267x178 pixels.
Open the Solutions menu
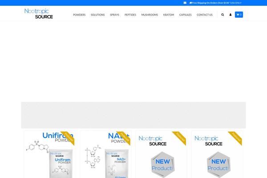[x=97, y=15]
